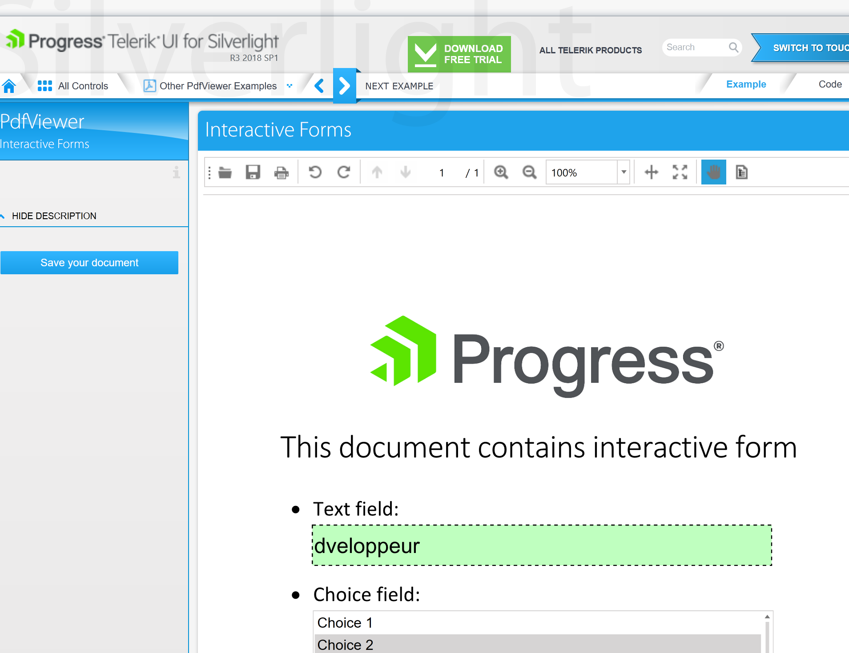Click the home icon in navigation bar
This screenshot has height=653, width=849.
(9, 86)
